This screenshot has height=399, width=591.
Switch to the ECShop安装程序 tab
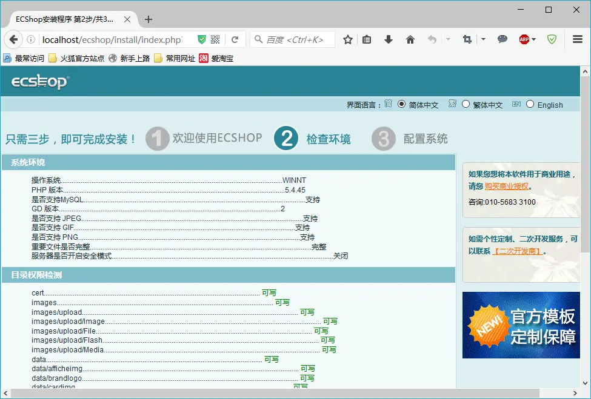click(67, 19)
